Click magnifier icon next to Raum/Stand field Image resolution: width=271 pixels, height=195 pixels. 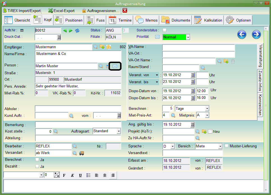203,68
